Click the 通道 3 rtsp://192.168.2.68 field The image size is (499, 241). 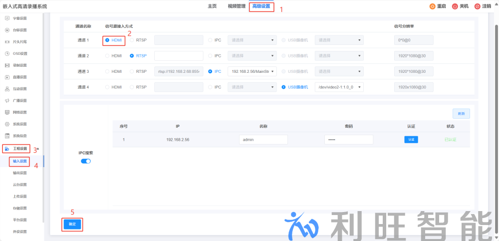(x=179, y=71)
